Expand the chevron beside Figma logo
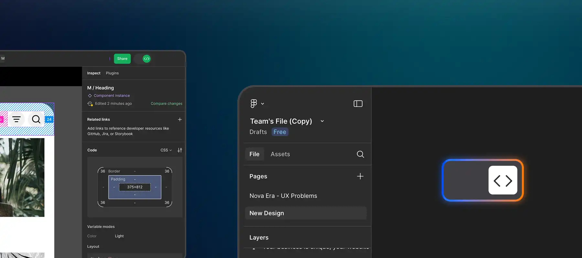This screenshot has height=258, width=582. [x=263, y=104]
